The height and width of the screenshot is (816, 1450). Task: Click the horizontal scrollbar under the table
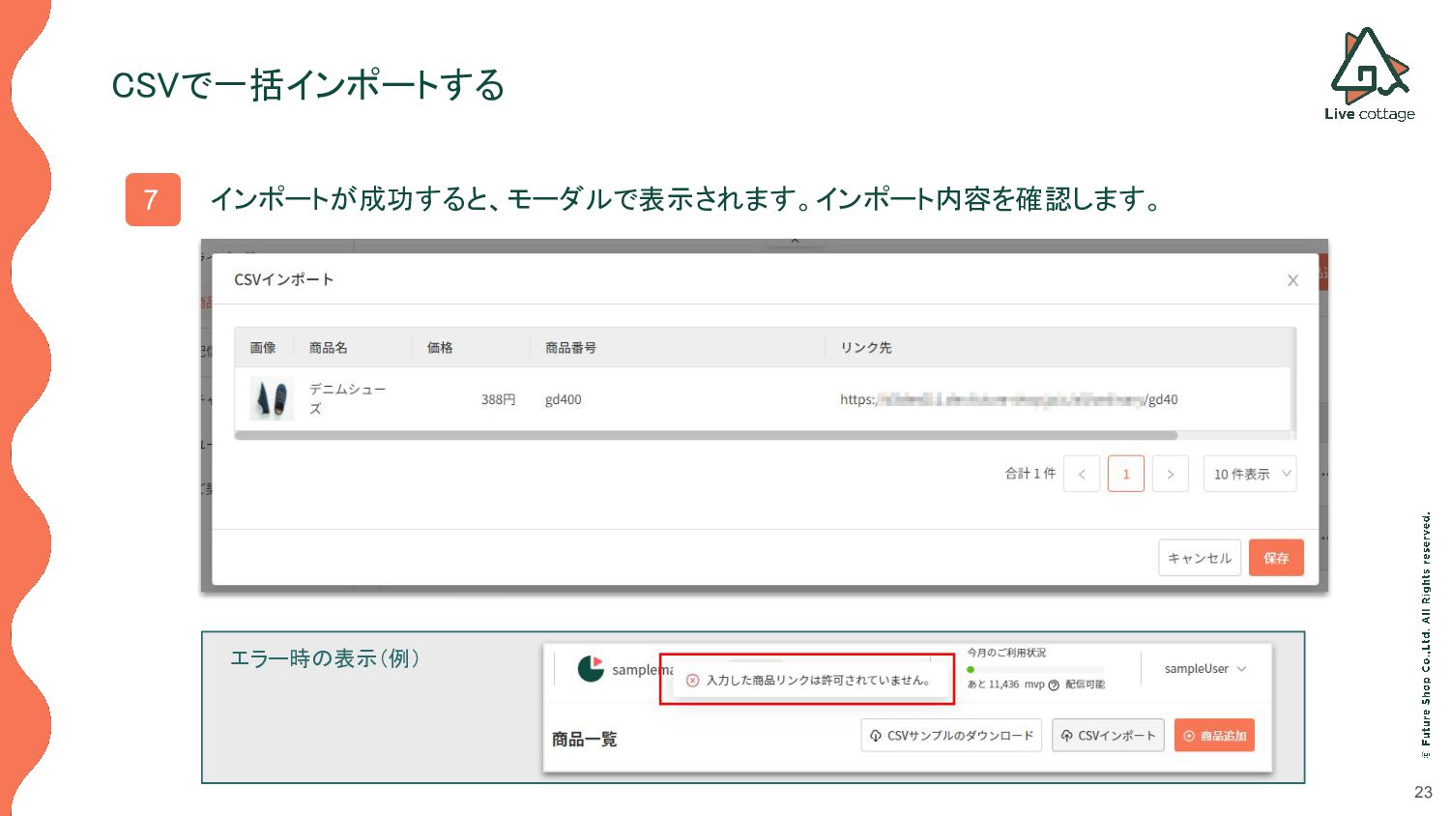click(706, 435)
